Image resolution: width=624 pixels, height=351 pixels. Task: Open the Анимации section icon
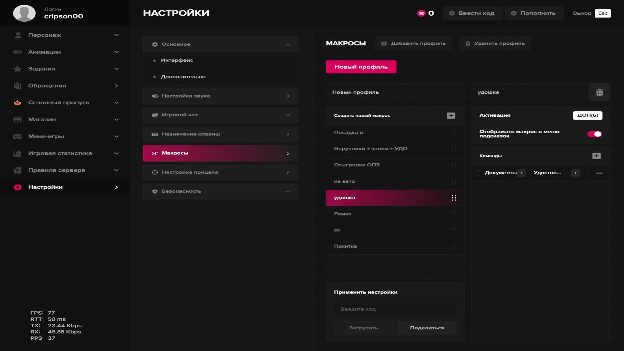18,52
